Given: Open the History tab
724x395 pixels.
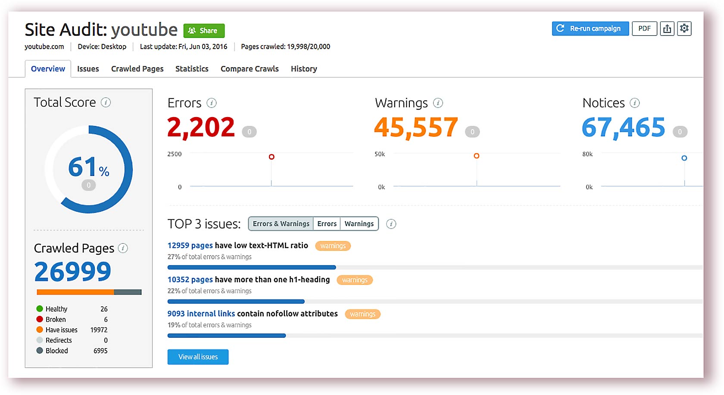Looking at the screenshot, I should (x=304, y=69).
